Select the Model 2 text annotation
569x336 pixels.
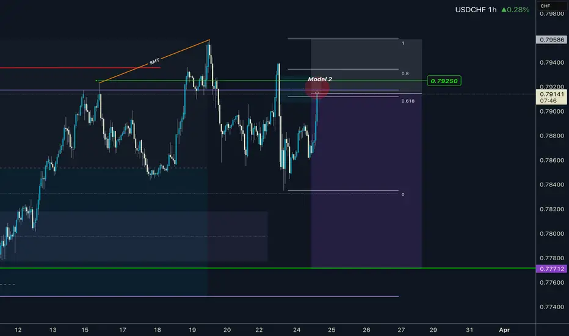pos(320,79)
